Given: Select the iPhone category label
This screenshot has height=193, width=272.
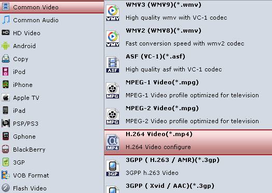Looking at the screenshot, I should point(23,85).
